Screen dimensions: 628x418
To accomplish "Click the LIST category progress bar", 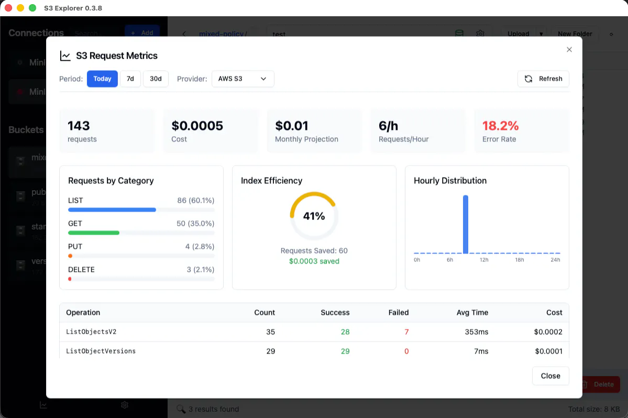I will [141, 210].
